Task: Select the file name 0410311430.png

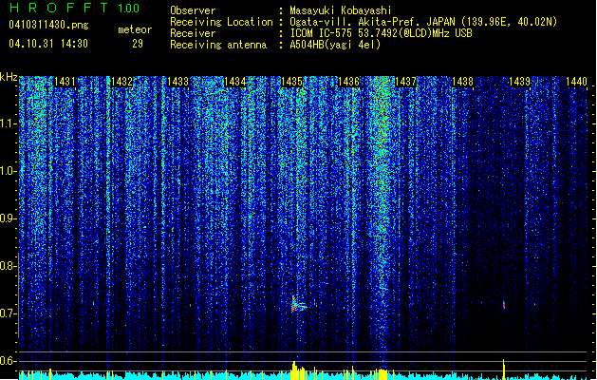Action: click(x=48, y=25)
